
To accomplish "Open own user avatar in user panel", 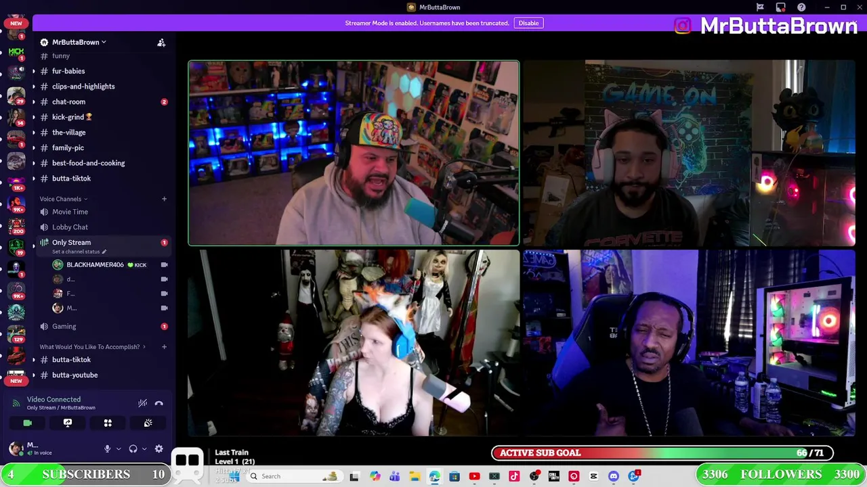I will 15,448.
